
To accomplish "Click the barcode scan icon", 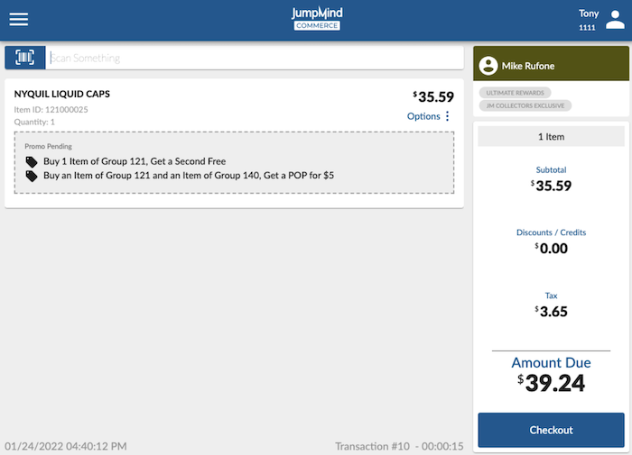I will point(25,58).
